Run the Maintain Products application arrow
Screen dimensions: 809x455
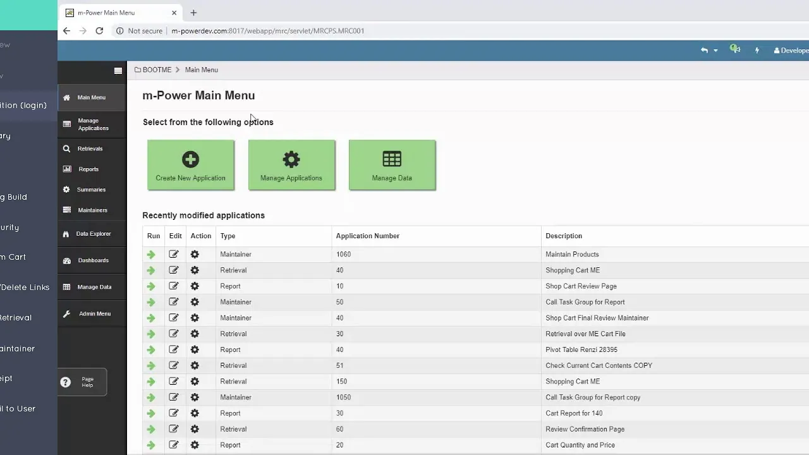[x=151, y=255]
